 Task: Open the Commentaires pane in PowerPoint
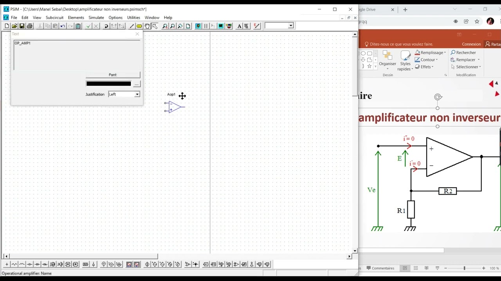(x=380, y=268)
